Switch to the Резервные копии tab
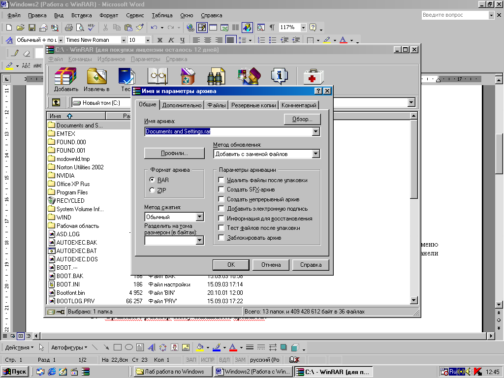504x378 pixels. pos(253,105)
